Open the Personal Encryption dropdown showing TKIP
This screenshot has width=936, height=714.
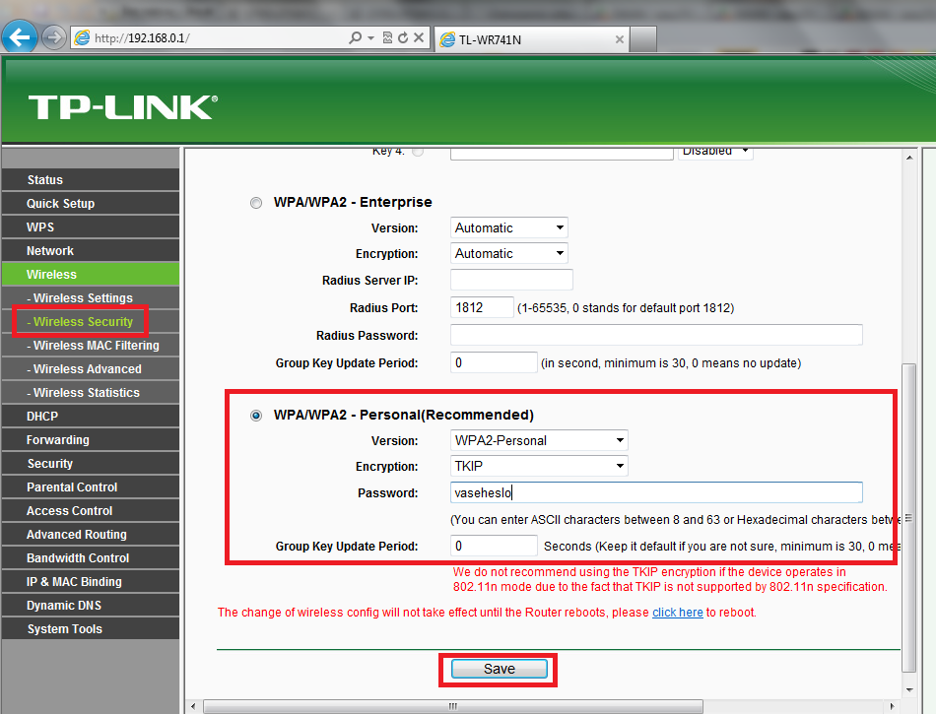pyautogui.click(x=539, y=466)
